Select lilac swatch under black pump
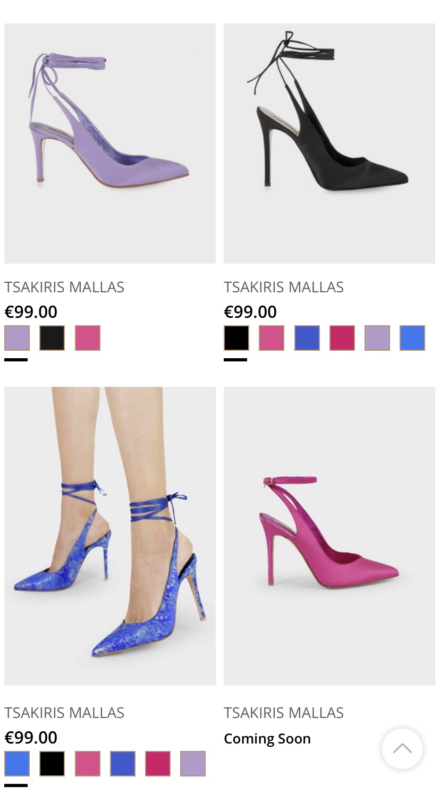440x794 pixels. tap(377, 338)
